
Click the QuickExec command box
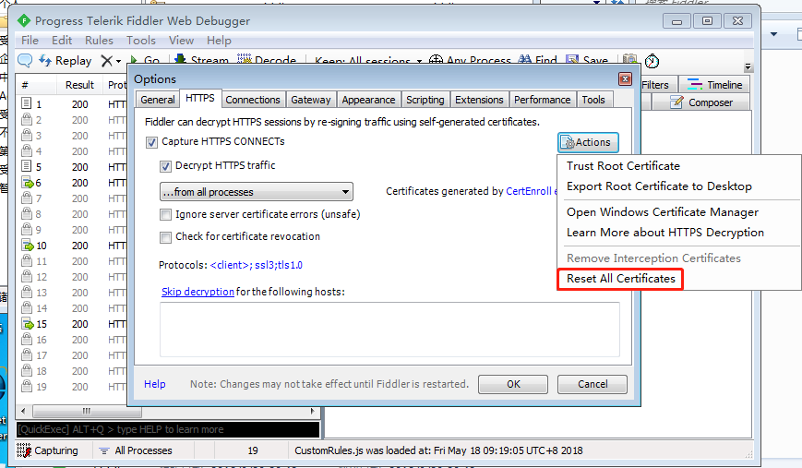point(168,429)
